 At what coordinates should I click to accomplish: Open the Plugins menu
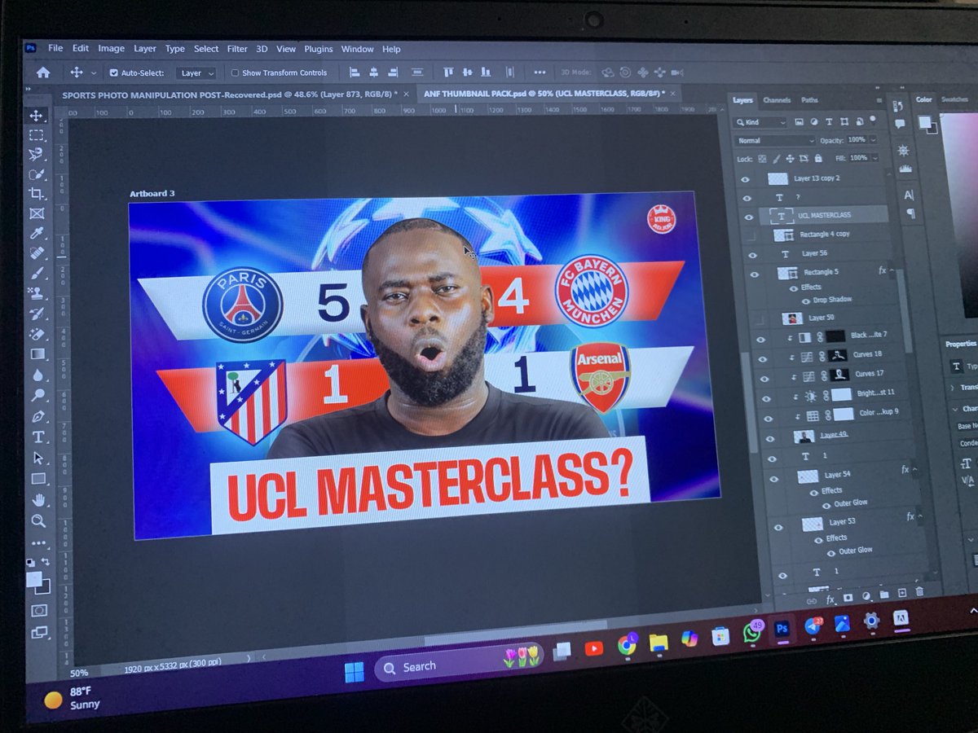click(319, 49)
